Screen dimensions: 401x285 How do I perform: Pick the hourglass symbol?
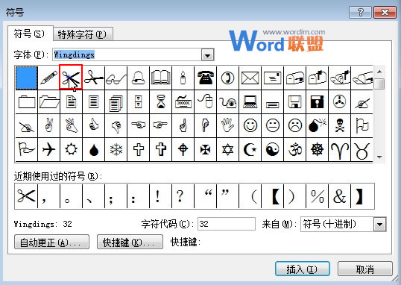pyautogui.click(x=160, y=102)
